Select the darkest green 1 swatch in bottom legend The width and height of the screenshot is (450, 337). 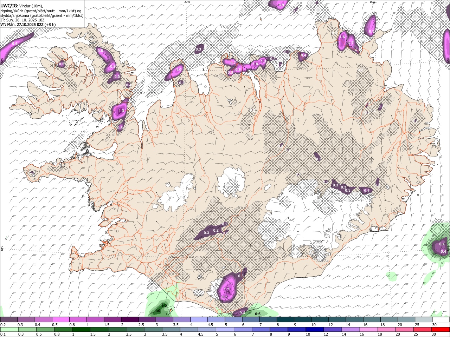tap(82, 329)
